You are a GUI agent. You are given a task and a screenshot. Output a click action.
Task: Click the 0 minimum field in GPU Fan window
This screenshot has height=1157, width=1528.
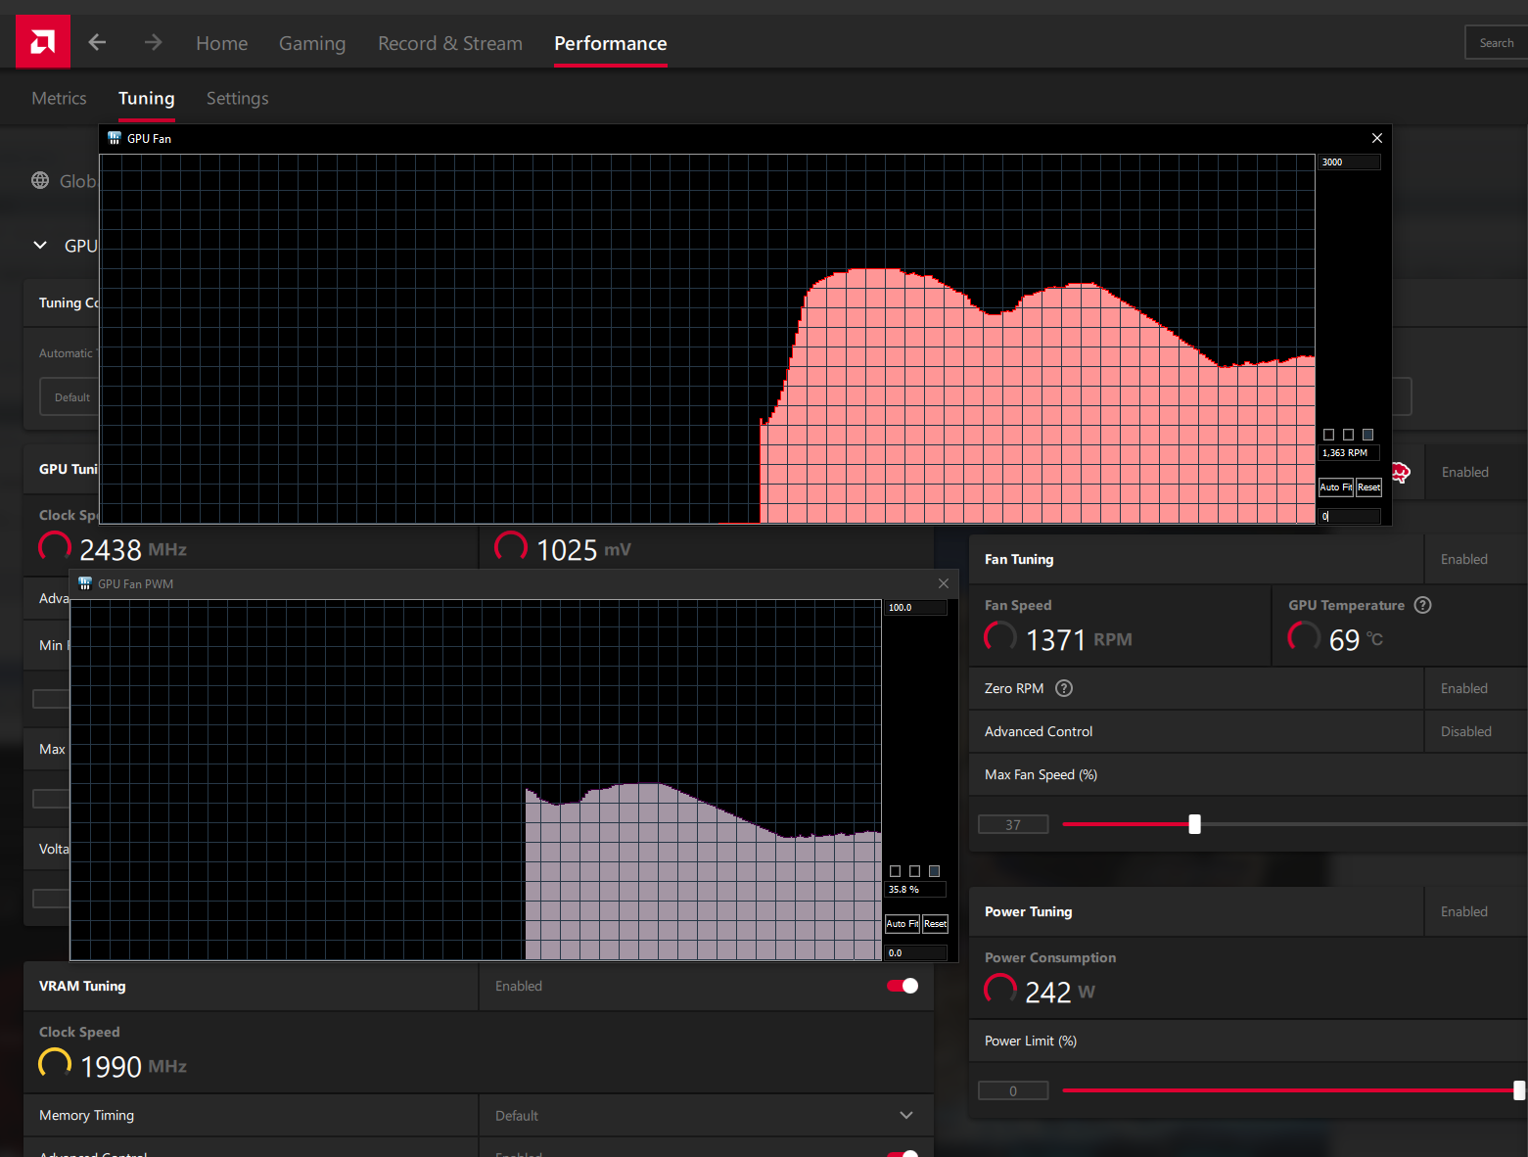(1350, 516)
